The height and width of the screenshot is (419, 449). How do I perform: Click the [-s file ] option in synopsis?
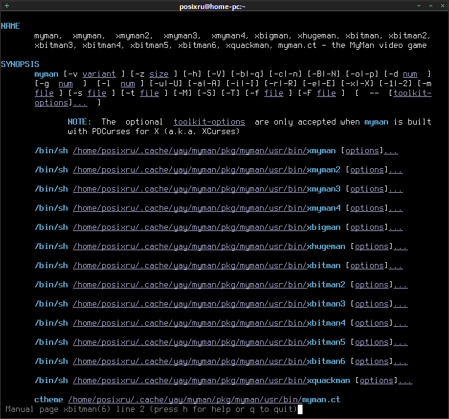[x=92, y=93]
